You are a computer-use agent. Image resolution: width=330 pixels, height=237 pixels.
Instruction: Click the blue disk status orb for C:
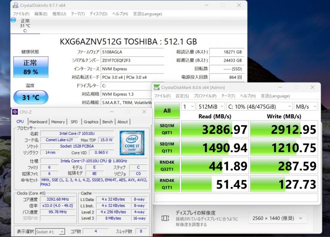coord(13,20)
